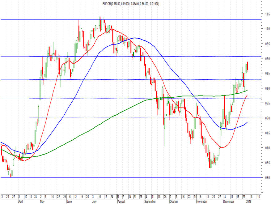This screenshot has height=204, width=271.
Task: Select the April month label
Action: pyautogui.click(x=20, y=202)
